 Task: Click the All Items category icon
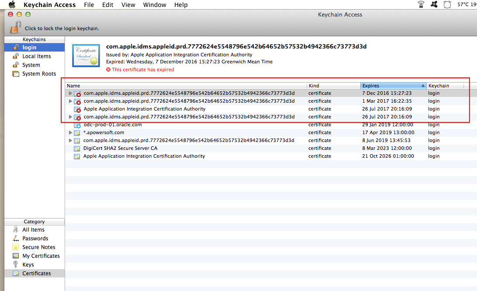tap(16, 229)
